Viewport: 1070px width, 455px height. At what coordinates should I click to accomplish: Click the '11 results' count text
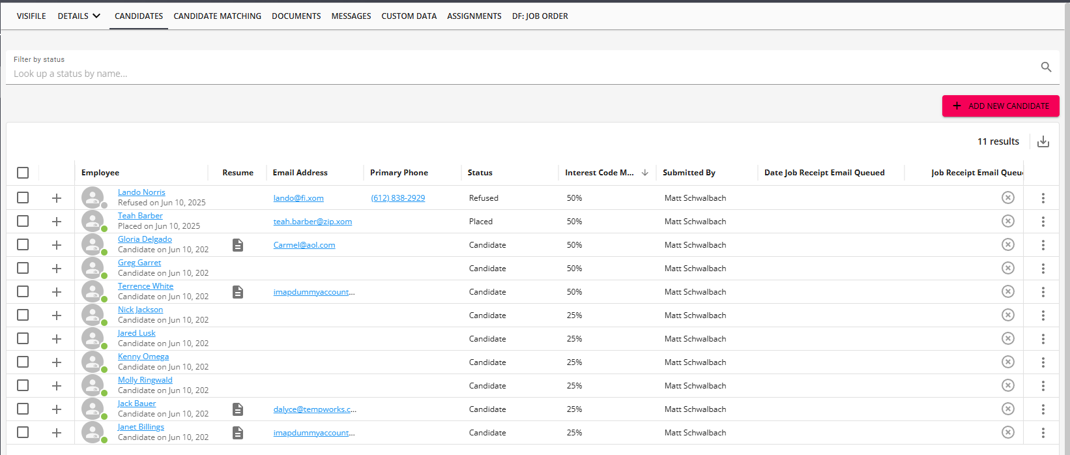click(998, 141)
